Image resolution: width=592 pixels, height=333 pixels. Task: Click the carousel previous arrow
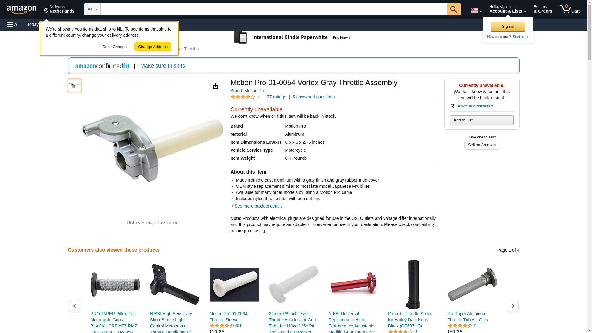(x=74, y=306)
